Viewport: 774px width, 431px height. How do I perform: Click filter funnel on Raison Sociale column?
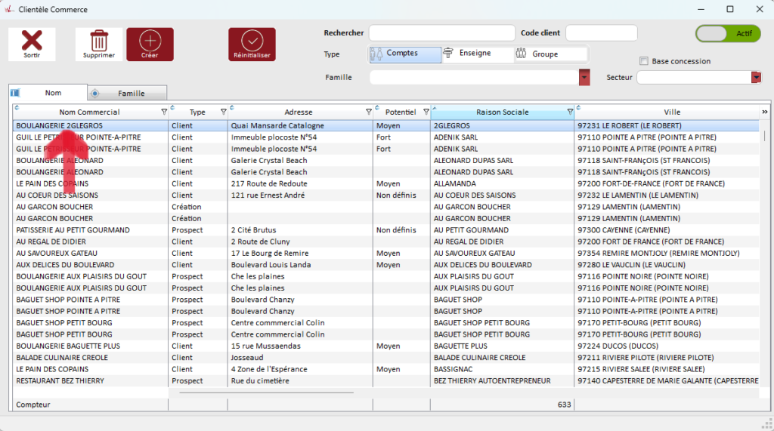click(x=570, y=112)
